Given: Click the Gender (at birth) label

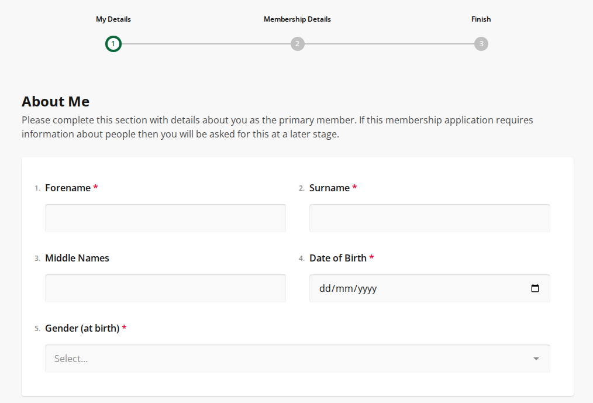Looking at the screenshot, I should 82,328.
